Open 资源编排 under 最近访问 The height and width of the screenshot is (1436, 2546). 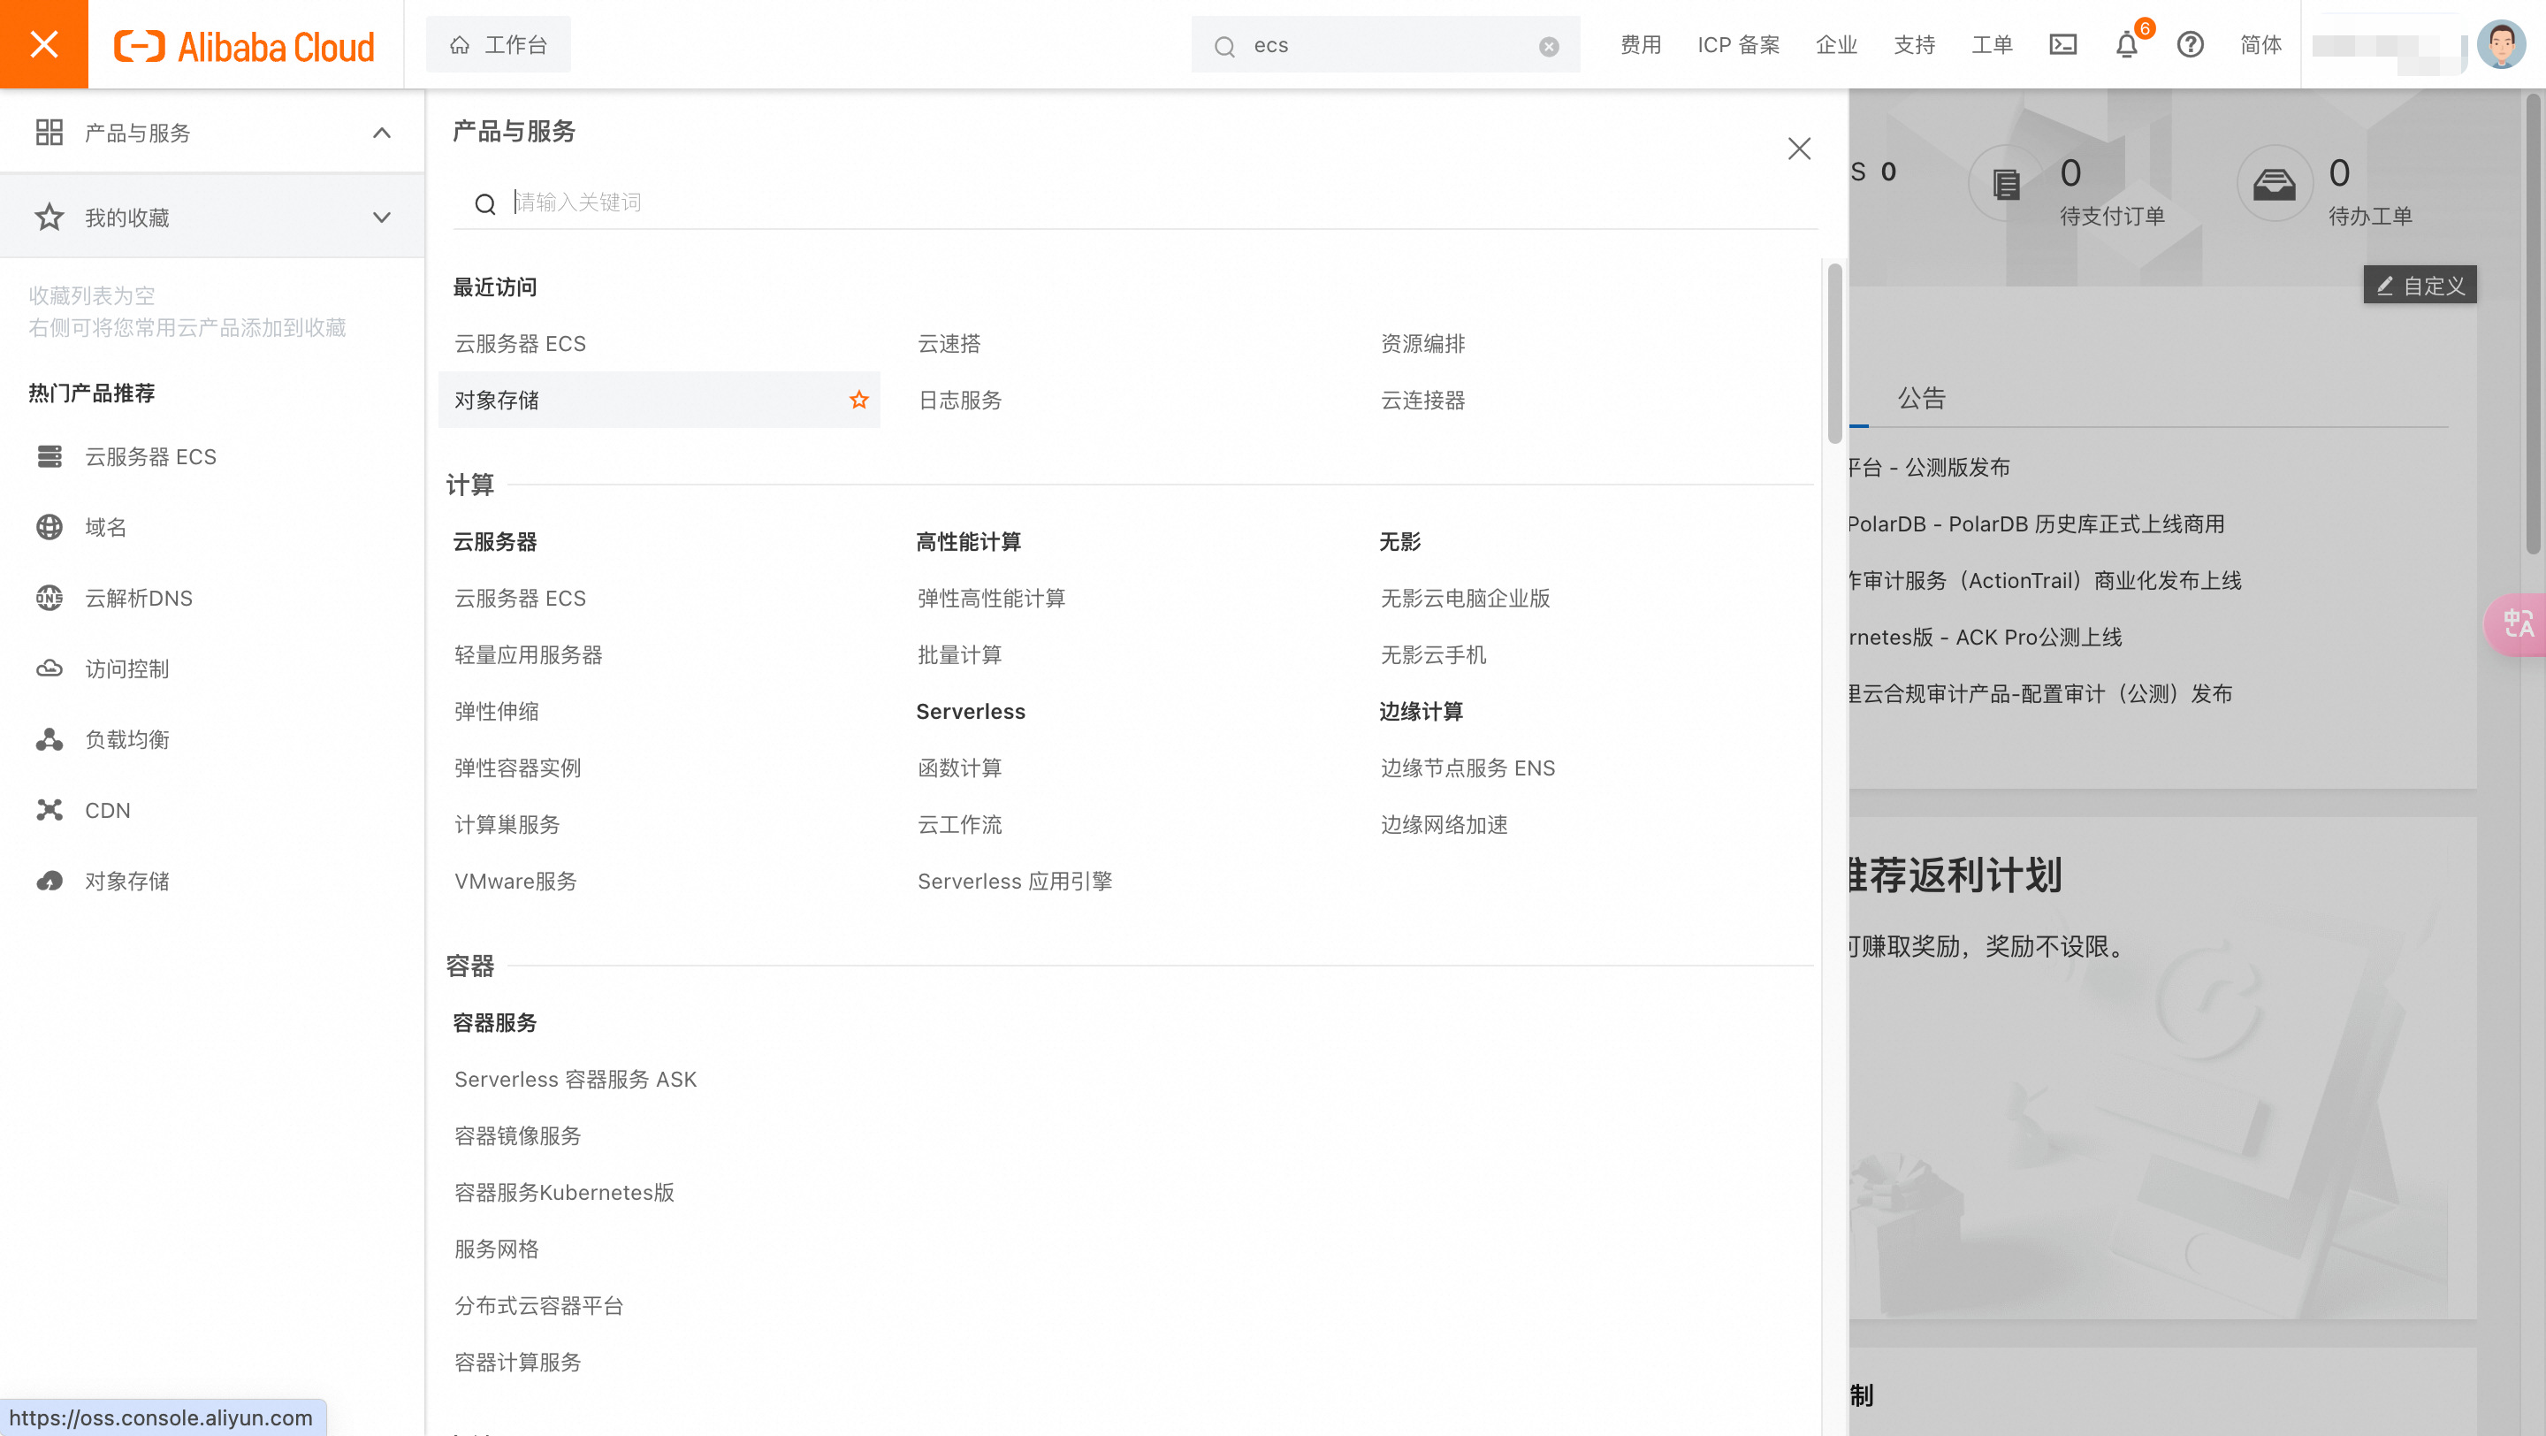click(x=1422, y=344)
